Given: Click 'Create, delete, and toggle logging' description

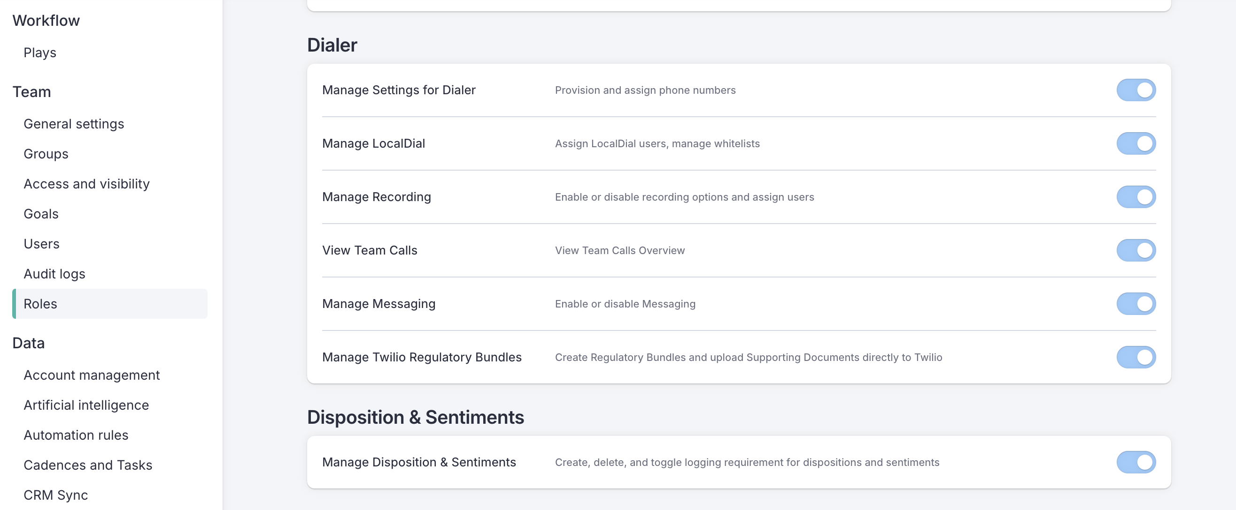Looking at the screenshot, I should [747, 462].
